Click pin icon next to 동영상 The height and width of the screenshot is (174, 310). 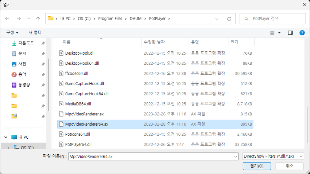click(x=43, y=85)
